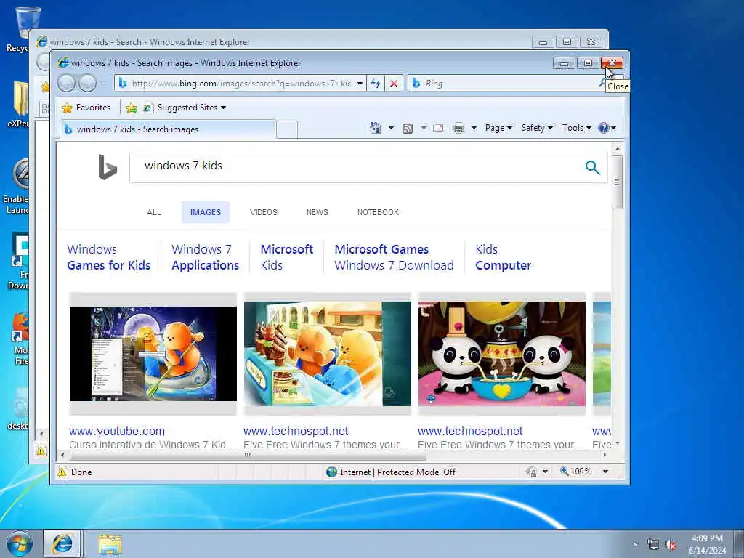Click the horizontal scrollbar thumb

248,455
